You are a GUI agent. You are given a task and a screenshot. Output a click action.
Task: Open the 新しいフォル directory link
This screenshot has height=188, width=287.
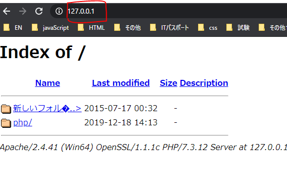[x=47, y=108]
